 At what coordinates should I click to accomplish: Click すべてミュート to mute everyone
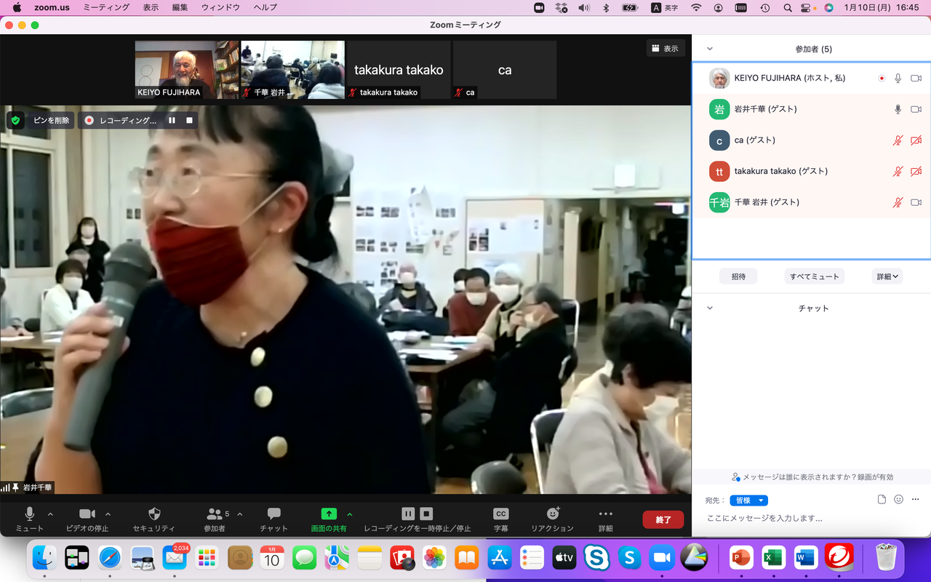click(x=815, y=276)
